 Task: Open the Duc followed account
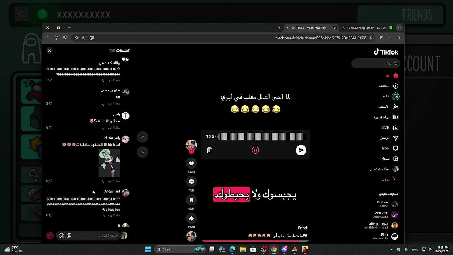coord(387,204)
